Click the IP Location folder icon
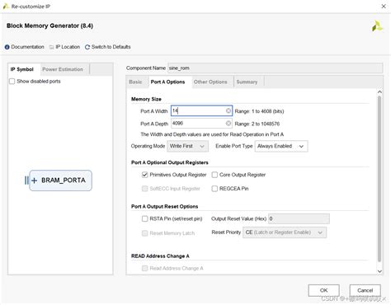The image size is (391, 305). 51,47
